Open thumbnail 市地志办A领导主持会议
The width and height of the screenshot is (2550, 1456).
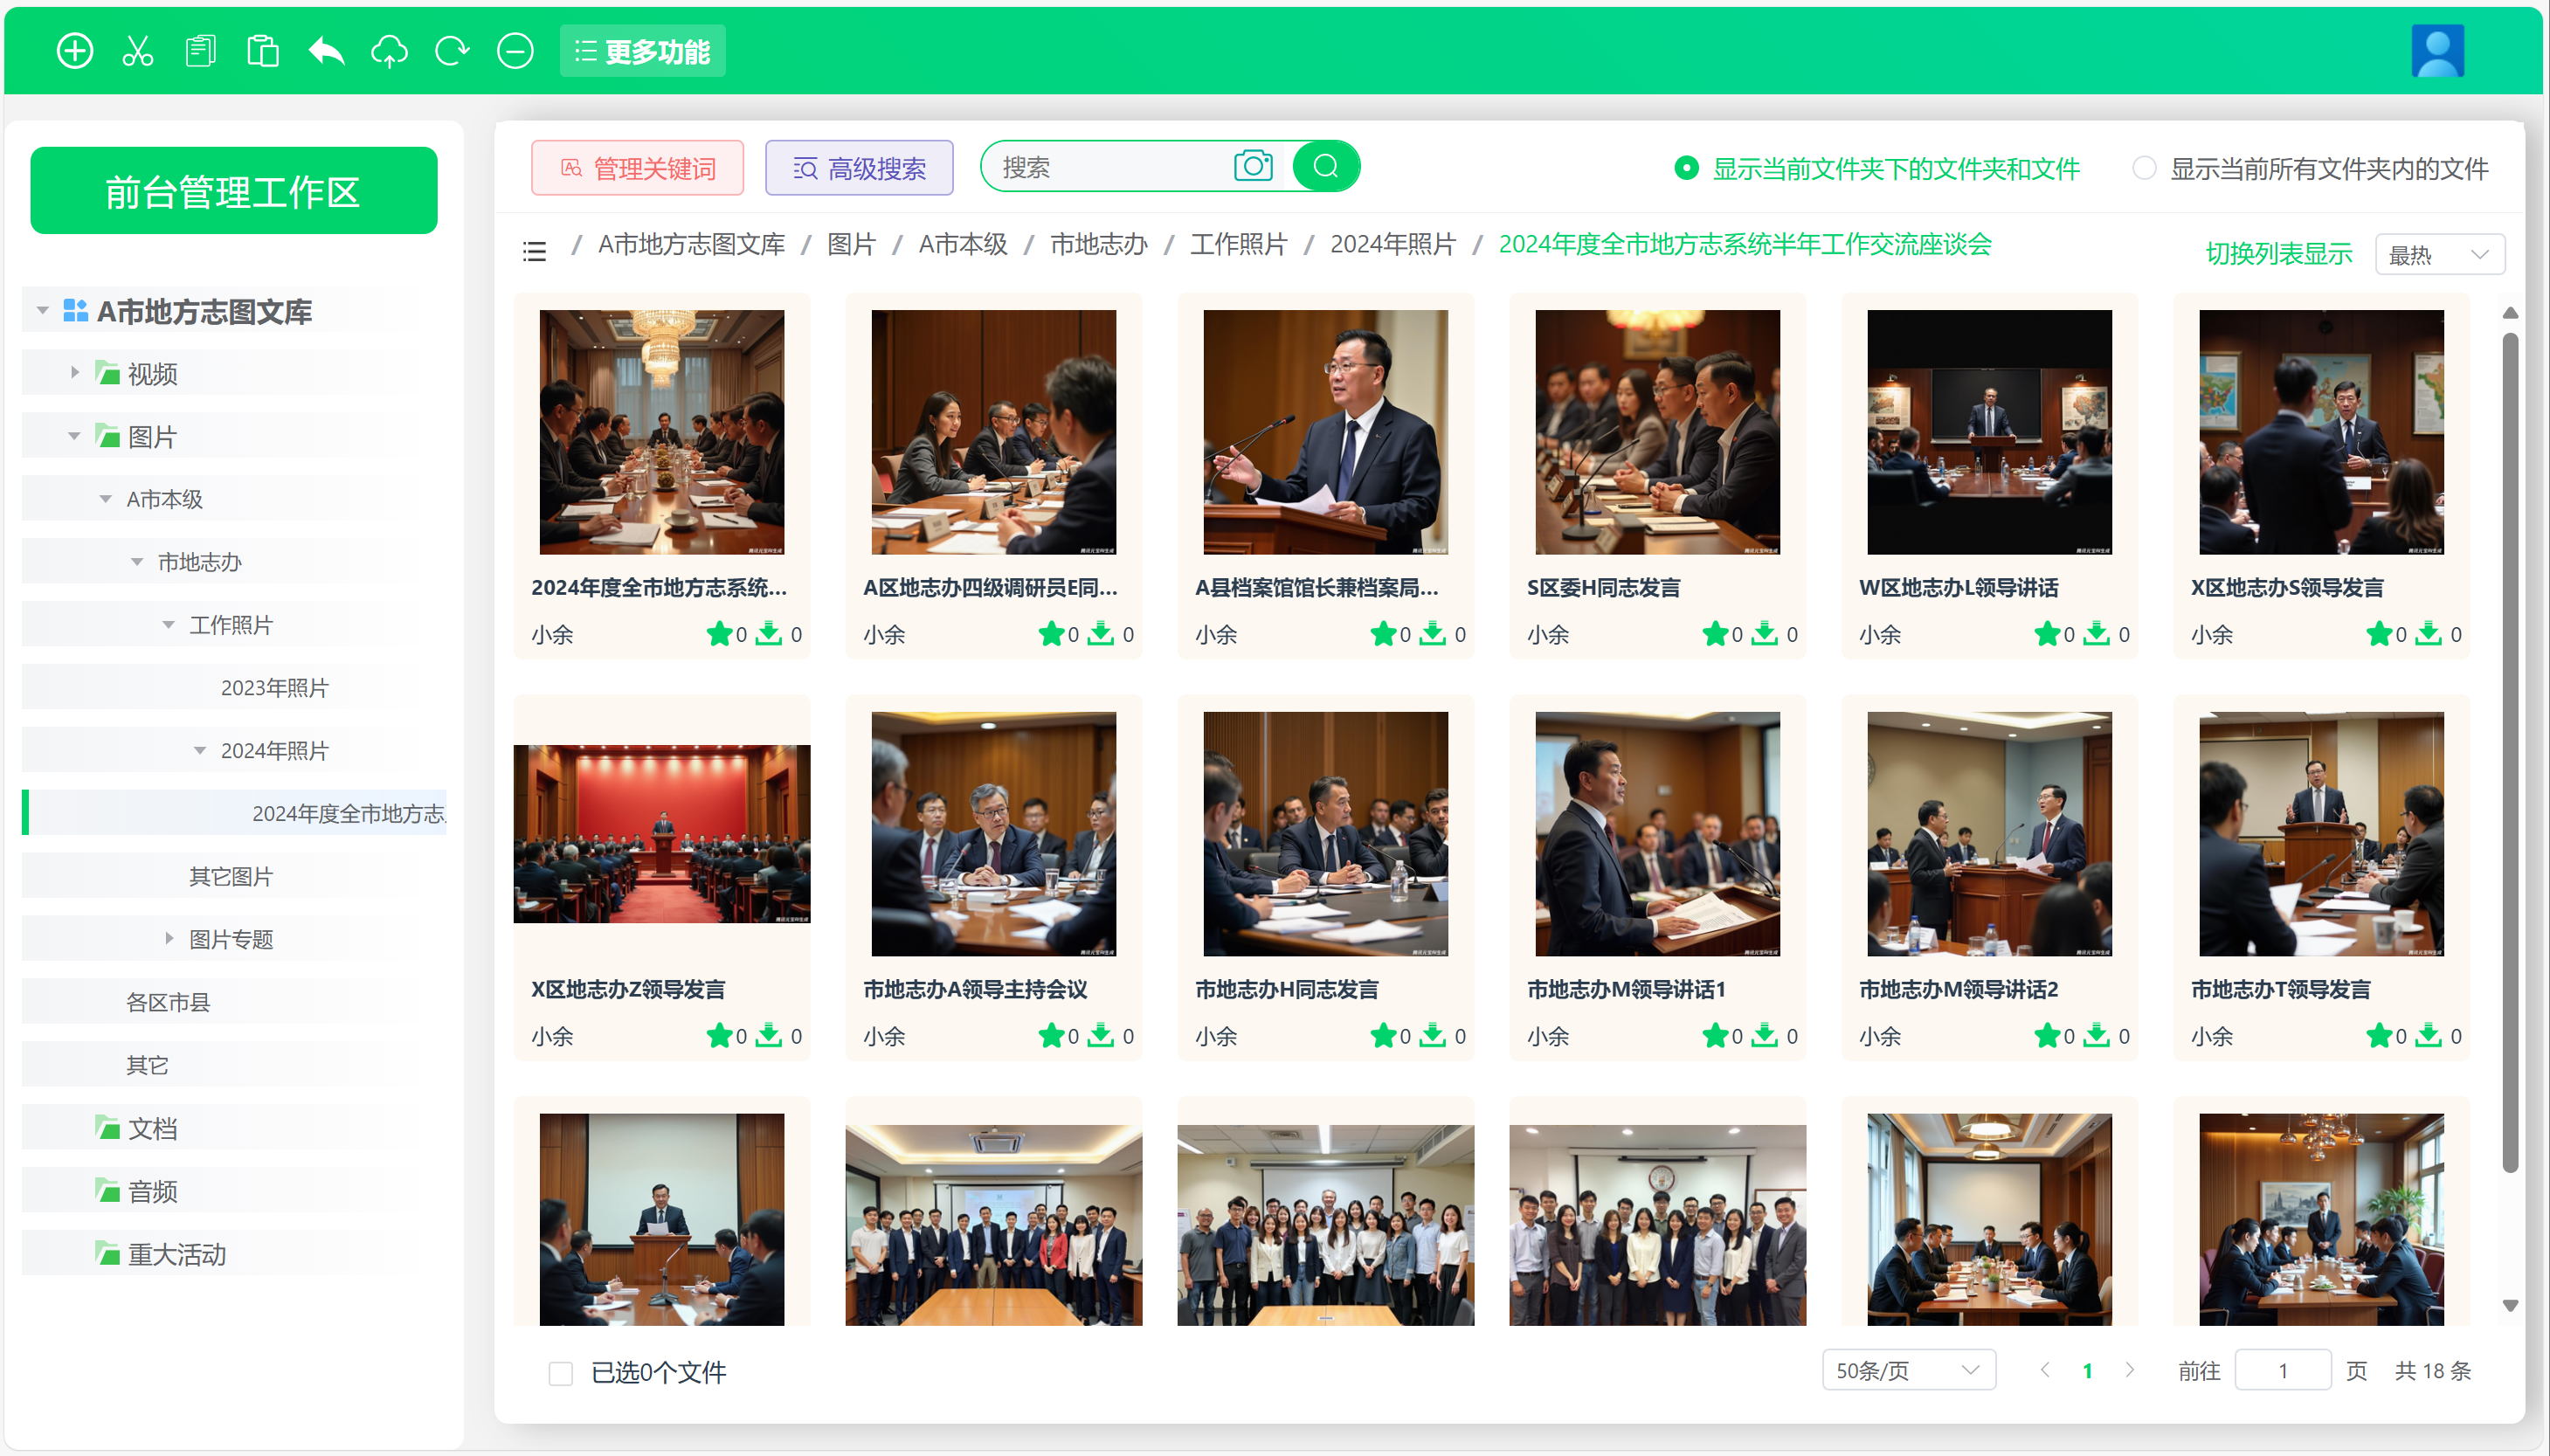click(x=994, y=834)
